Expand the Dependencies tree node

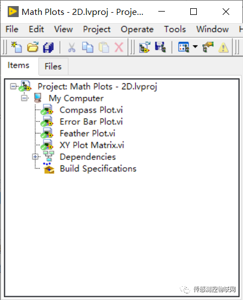click(x=35, y=157)
